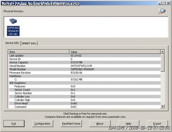Select the Model Number row
This screenshot has width=172, height=132.
coord(85,69)
